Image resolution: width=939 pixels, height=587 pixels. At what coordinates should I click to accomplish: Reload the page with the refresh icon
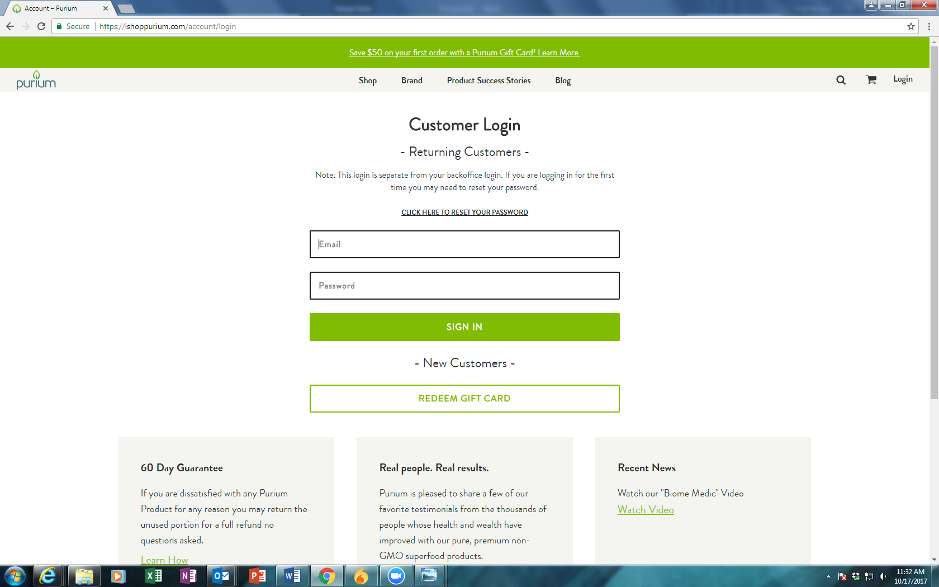click(41, 26)
